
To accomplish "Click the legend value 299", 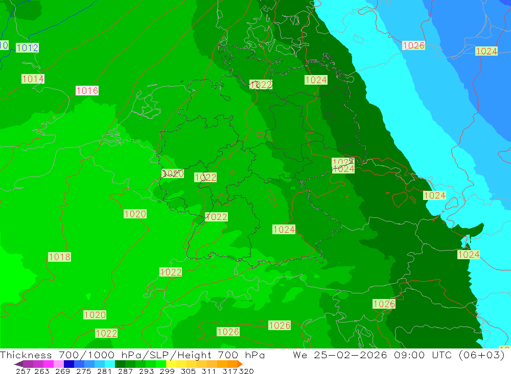I will (x=167, y=371).
